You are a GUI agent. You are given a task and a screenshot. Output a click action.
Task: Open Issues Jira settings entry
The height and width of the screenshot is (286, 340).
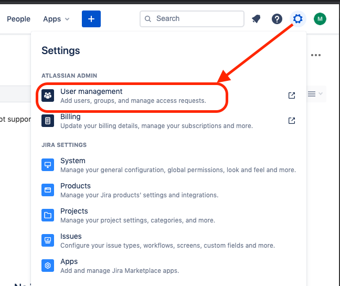coord(168,240)
